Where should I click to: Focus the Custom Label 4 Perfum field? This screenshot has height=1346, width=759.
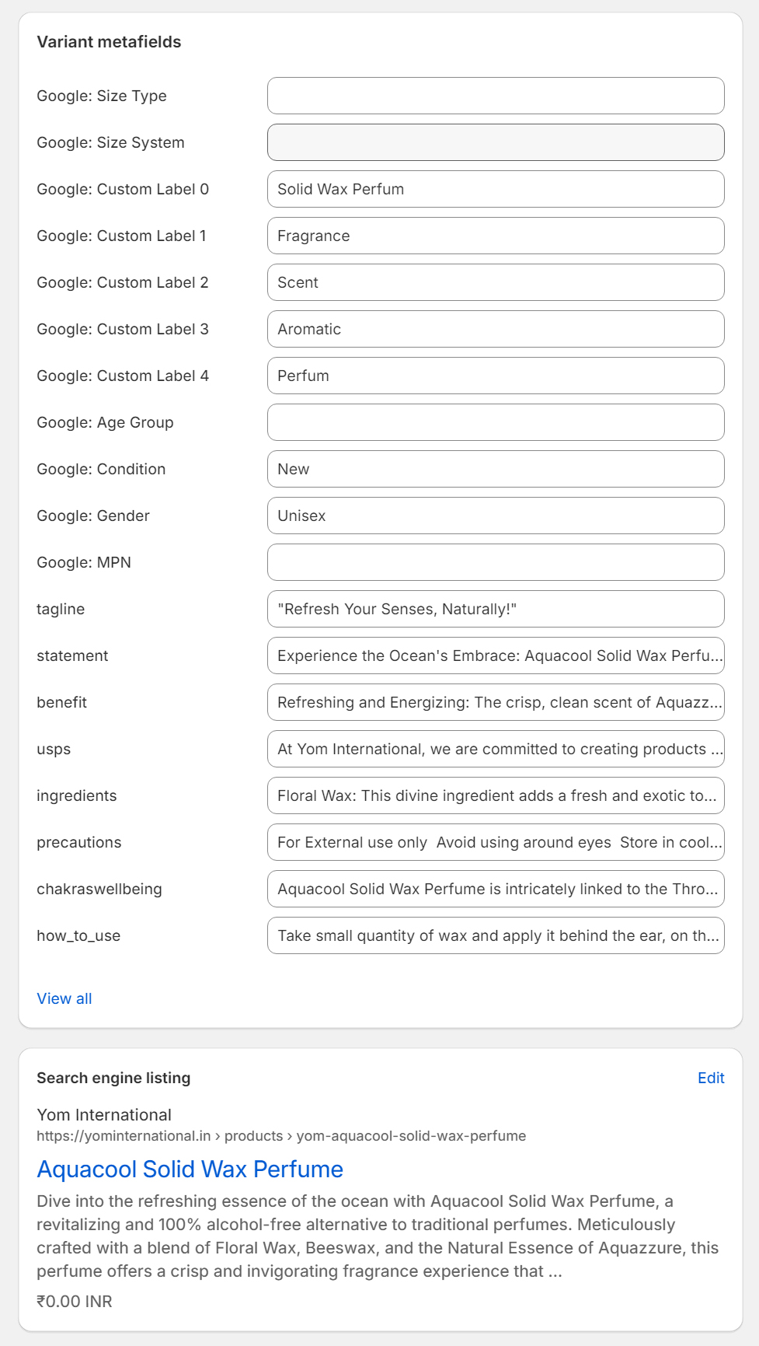(x=496, y=376)
